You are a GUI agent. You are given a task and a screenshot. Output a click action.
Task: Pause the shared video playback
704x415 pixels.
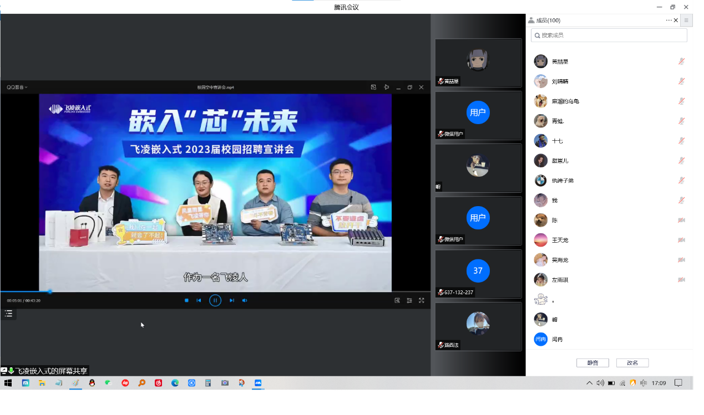[215, 300]
